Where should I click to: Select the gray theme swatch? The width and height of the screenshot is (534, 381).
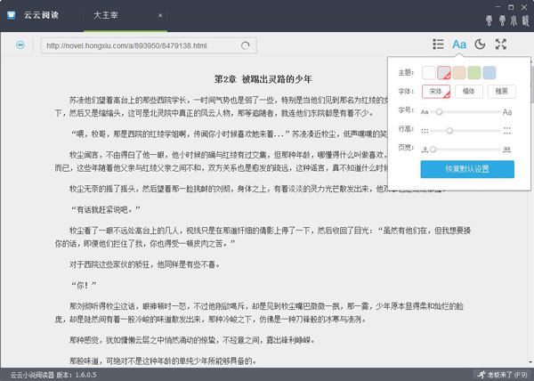(x=444, y=73)
